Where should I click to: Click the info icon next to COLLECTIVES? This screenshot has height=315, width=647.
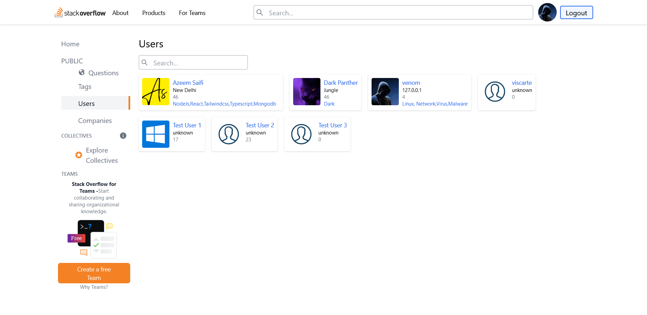click(123, 136)
